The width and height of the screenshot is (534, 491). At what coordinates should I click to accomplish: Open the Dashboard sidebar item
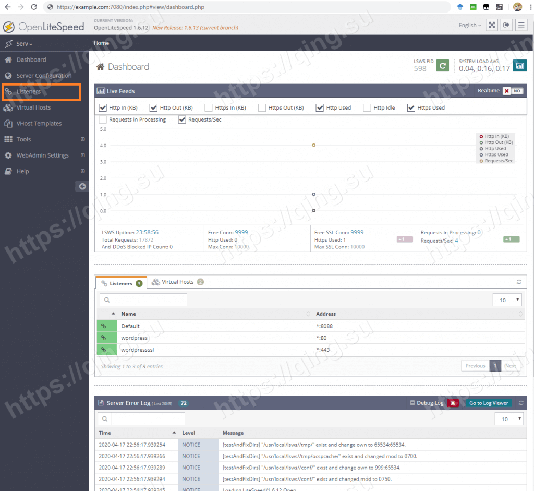click(31, 59)
